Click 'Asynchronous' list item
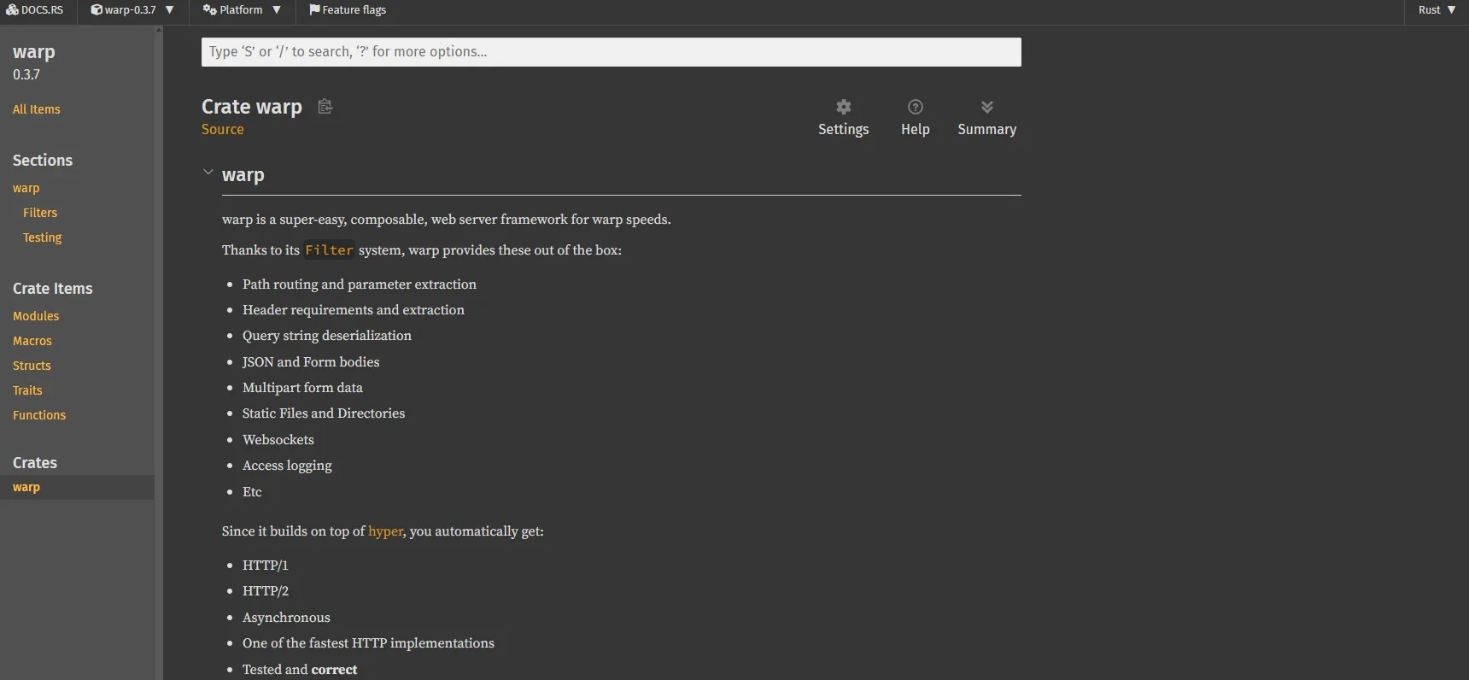The image size is (1469, 680). pyautogui.click(x=286, y=618)
